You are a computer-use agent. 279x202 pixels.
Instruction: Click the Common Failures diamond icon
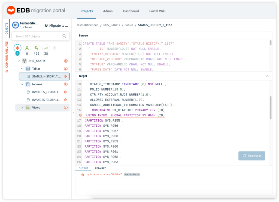pos(7,71)
